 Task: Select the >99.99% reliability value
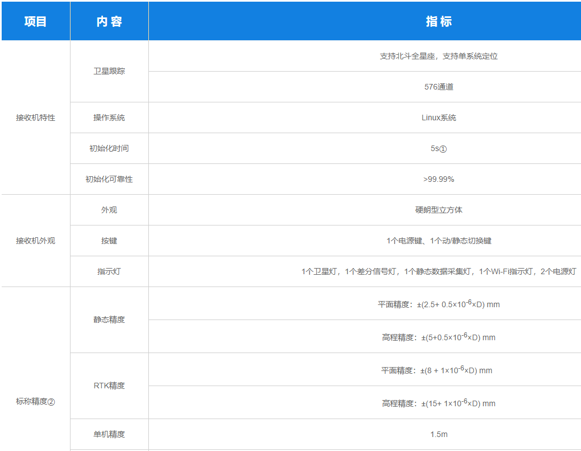coord(438,179)
